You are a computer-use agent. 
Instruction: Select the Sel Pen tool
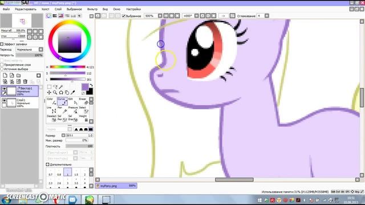click(x=62, y=118)
